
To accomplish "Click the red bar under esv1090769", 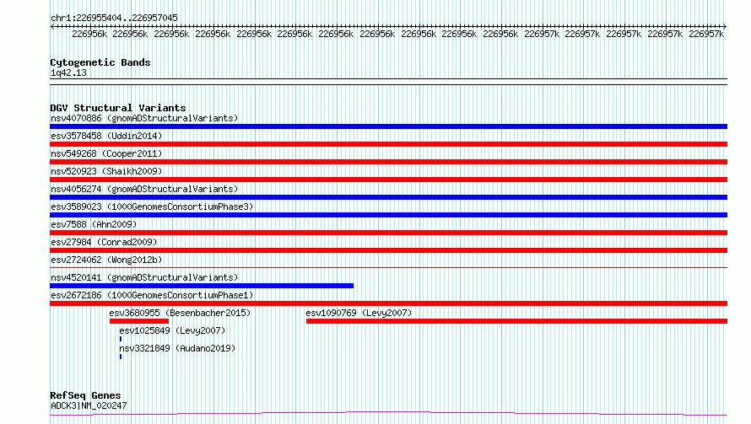I will (516, 321).
